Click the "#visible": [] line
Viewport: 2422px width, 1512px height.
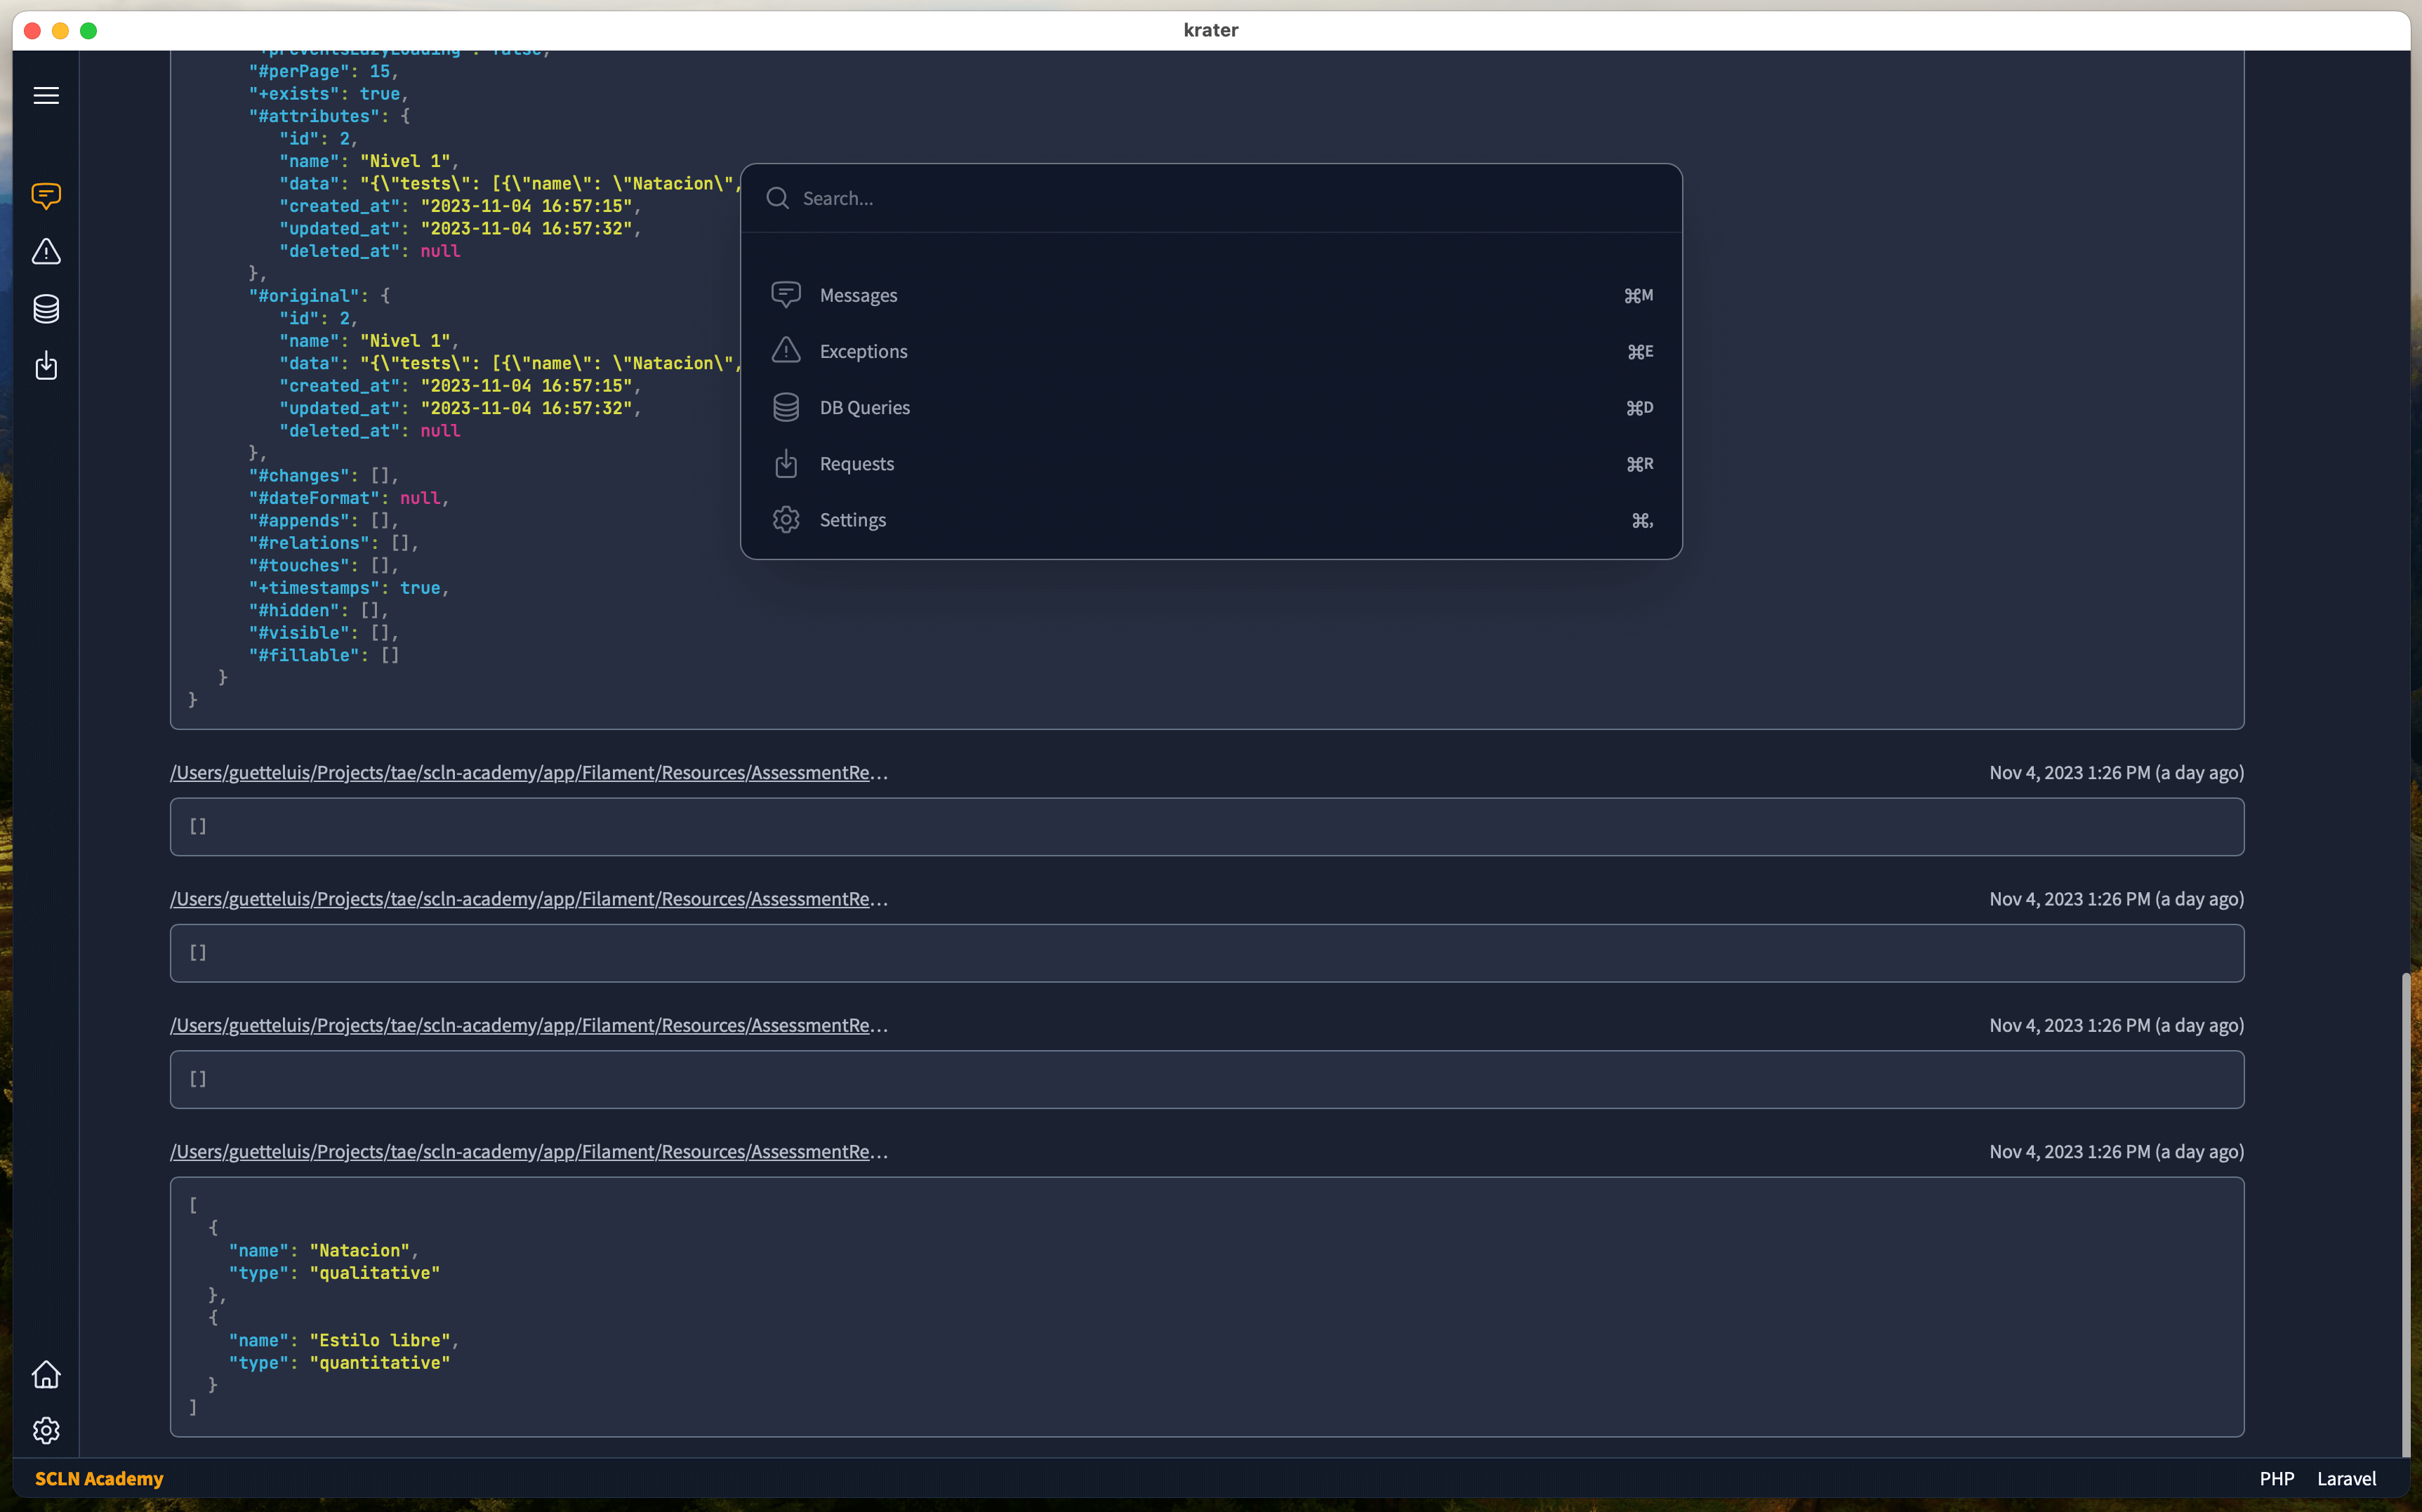[x=323, y=632]
